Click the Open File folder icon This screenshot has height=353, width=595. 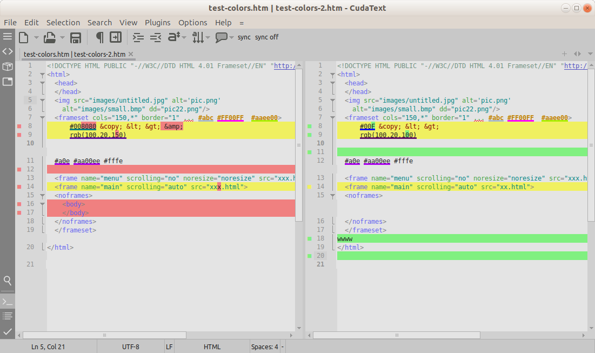coord(50,37)
